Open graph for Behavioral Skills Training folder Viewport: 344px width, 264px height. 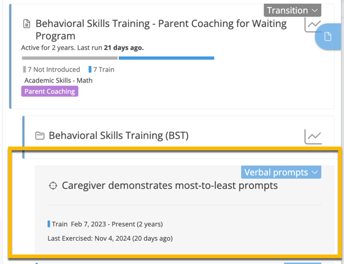[313, 136]
